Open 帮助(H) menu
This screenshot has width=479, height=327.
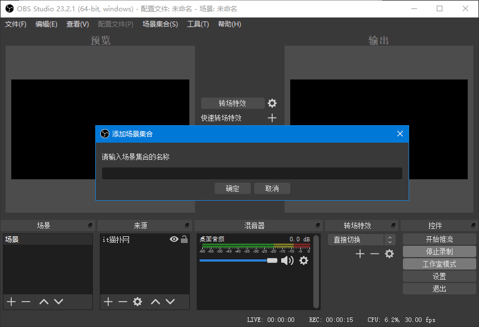pos(229,24)
